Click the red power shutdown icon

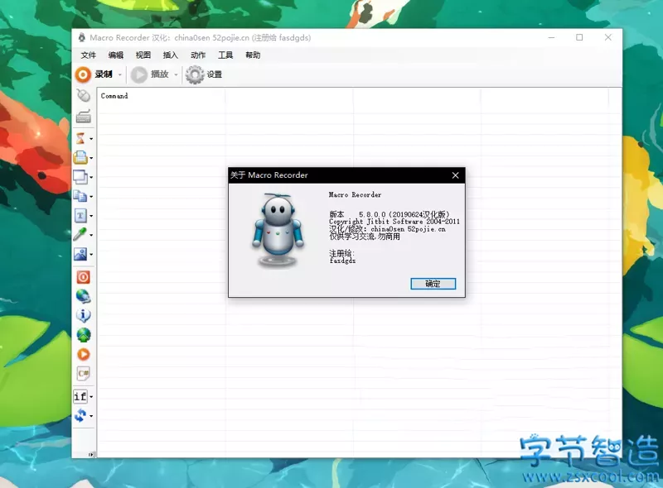tap(83, 277)
